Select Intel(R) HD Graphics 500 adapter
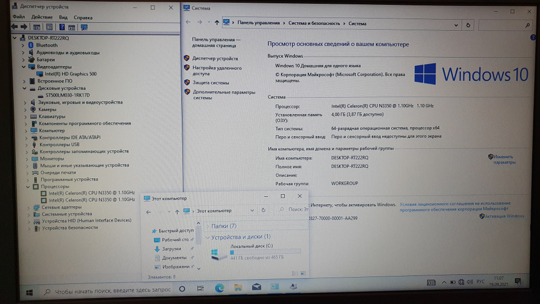Image resolution: width=540 pixels, height=304 pixels. pos(71,73)
